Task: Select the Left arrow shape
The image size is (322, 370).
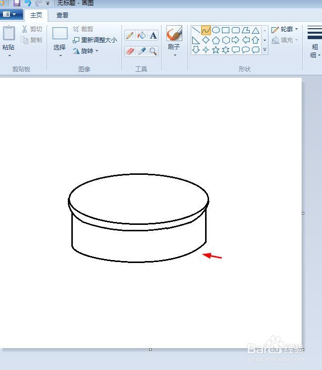Action: point(246,40)
